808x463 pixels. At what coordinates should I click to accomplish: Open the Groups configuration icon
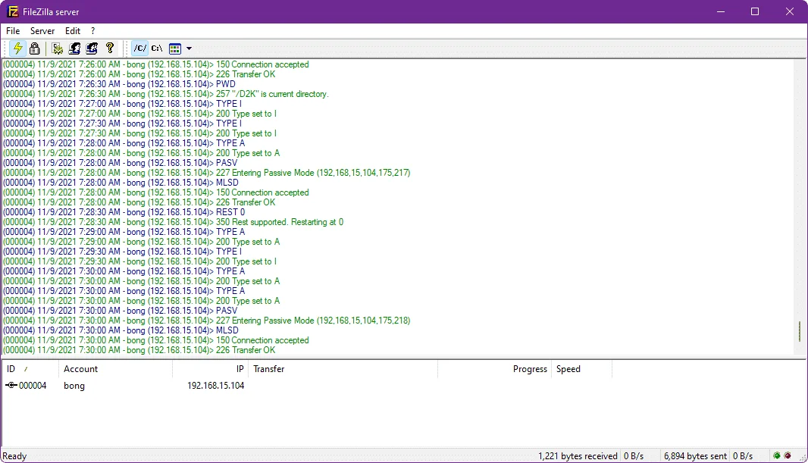pyautogui.click(x=92, y=48)
